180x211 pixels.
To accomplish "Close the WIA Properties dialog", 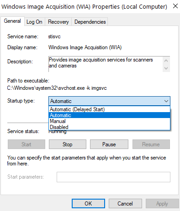I will pyautogui.click(x=175, y=6).
